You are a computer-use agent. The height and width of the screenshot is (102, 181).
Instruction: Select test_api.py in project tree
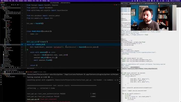[8, 49]
